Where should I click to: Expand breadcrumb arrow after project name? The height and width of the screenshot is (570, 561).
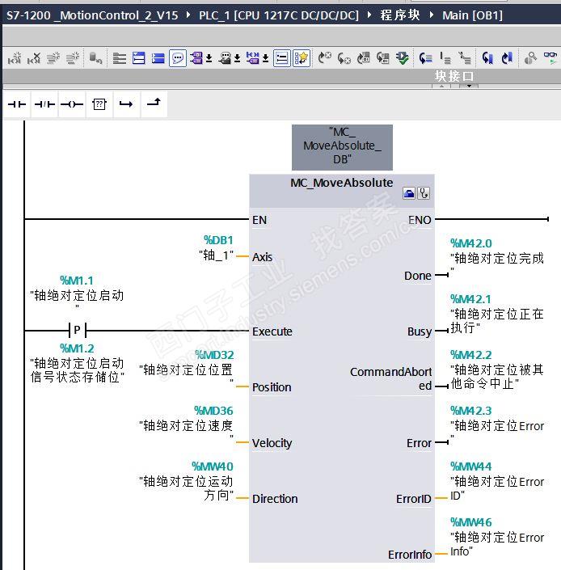click(x=188, y=15)
